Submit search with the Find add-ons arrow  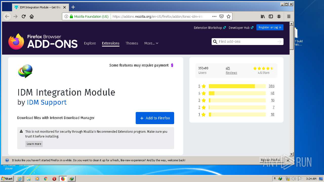pyautogui.click(x=279, y=42)
